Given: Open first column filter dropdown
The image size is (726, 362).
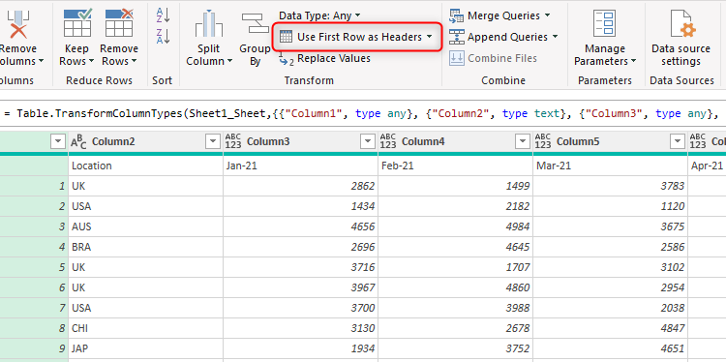Looking at the screenshot, I should 58,141.
